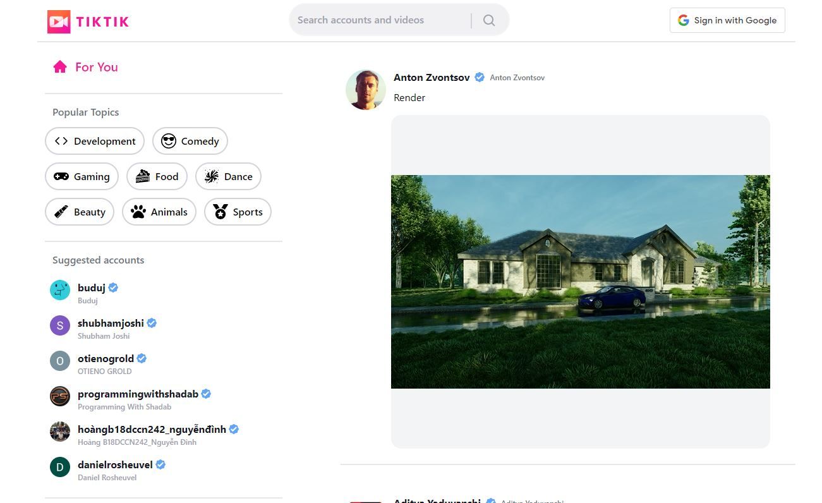
Task: Open danielrosheuvel suggested account
Action: click(107, 470)
